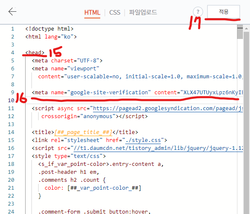250x214 pixels.
Task: Click the google-site-verification meta line
Action: coord(138,93)
